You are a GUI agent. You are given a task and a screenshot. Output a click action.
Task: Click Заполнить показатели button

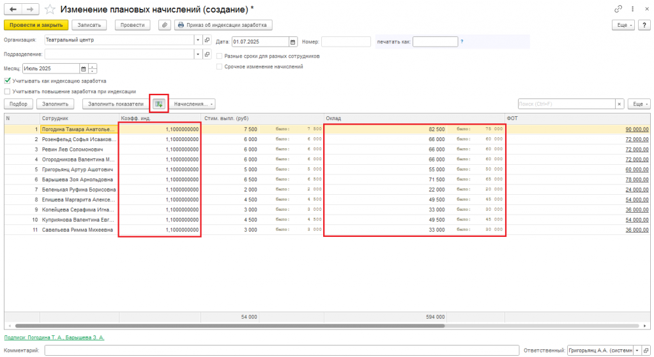pos(116,104)
